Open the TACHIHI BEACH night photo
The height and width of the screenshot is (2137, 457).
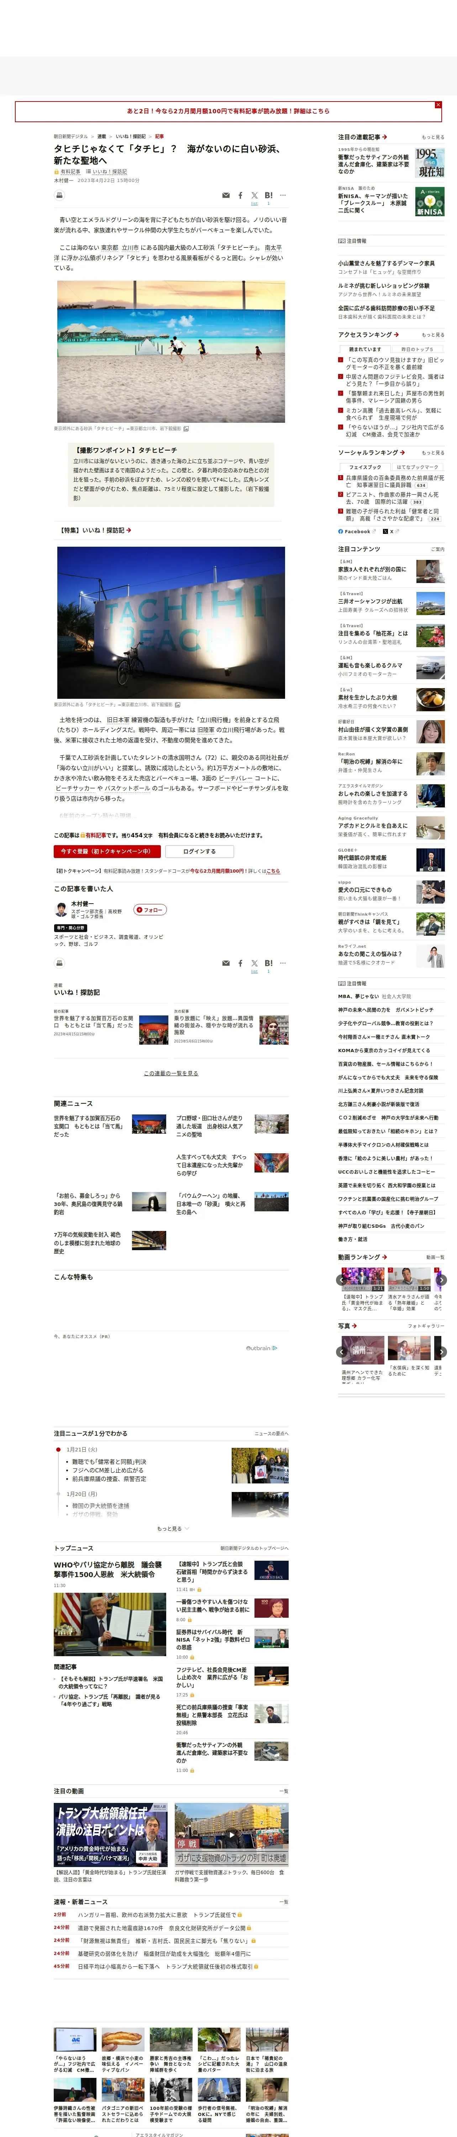click(171, 622)
